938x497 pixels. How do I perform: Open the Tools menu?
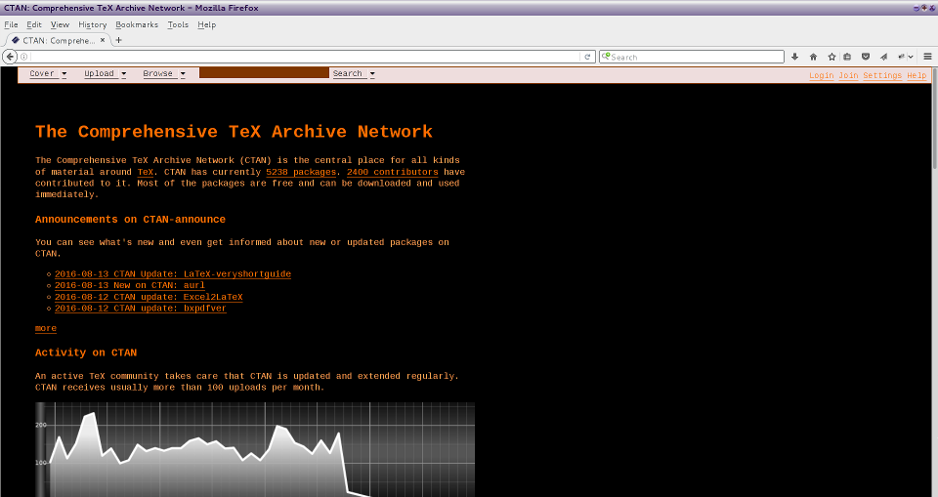point(178,24)
